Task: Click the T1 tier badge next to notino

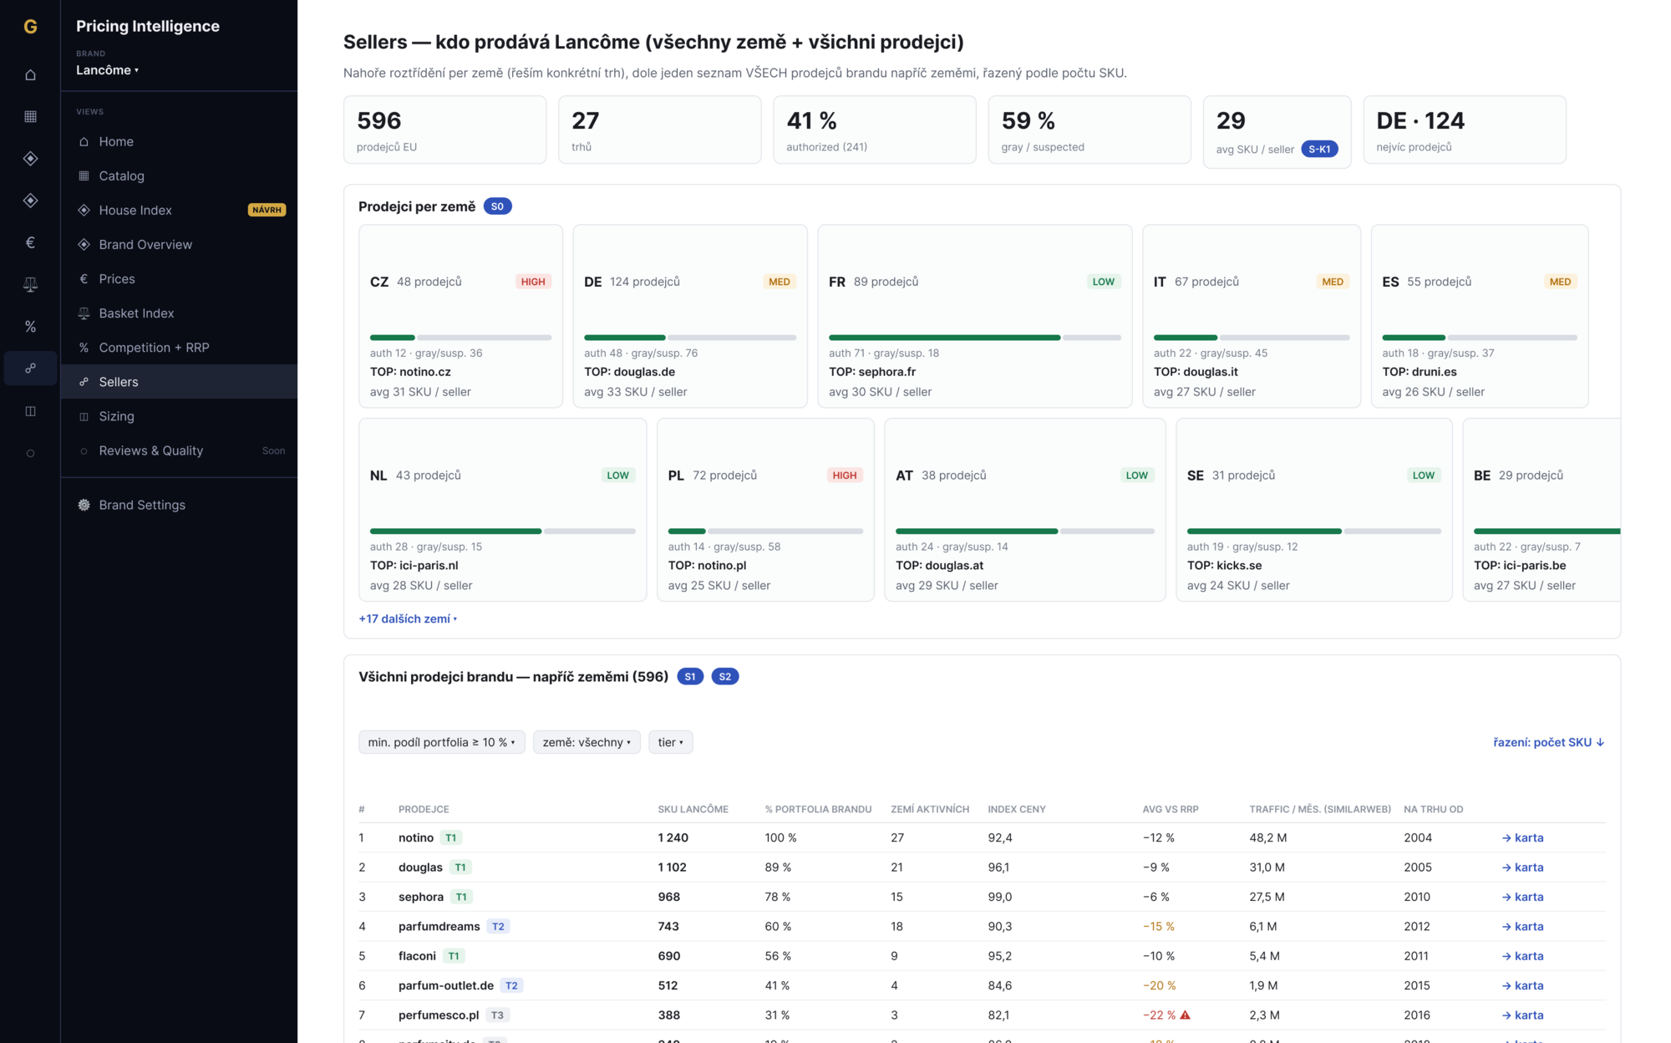Action: (x=450, y=837)
